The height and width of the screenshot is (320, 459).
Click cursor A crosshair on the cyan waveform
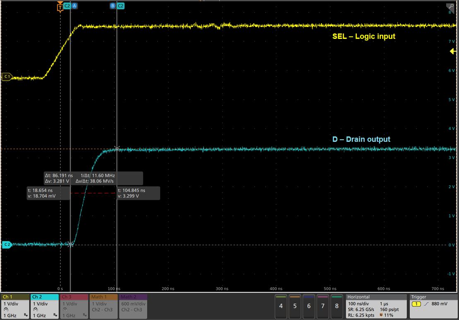point(71,244)
